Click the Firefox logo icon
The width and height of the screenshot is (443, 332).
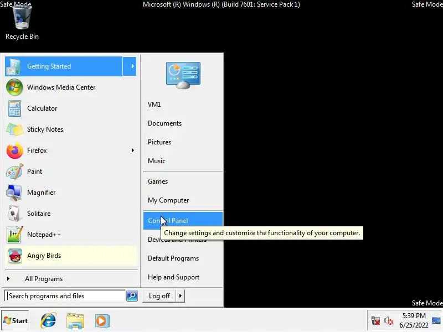[14, 151]
